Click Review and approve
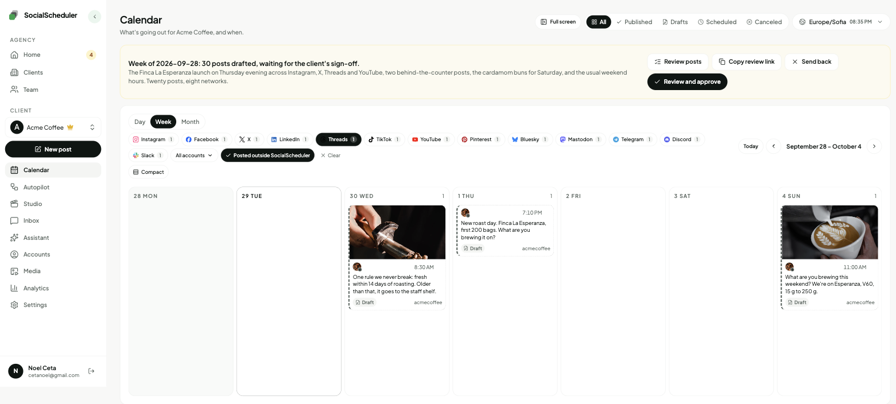Viewport: 896px width, 404px height. (x=687, y=82)
